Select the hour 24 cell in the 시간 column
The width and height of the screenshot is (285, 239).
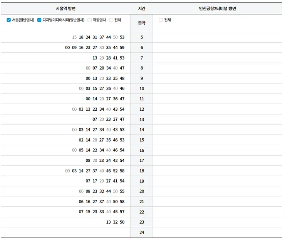pos(142,232)
